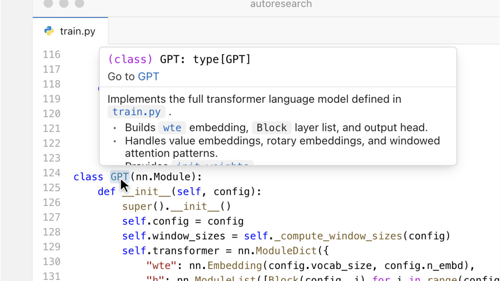
Task: Click the tooltip header '(class) GPT: type[GPT]'
Action: point(180,60)
